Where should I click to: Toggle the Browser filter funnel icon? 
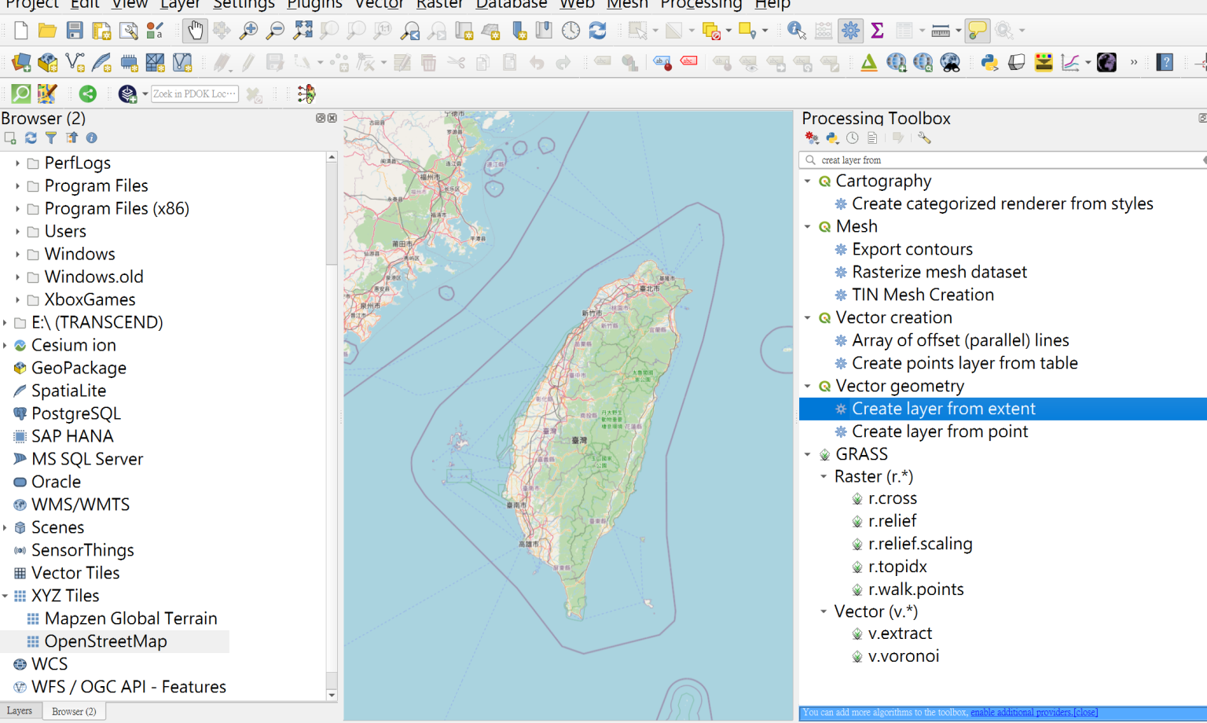[51, 138]
